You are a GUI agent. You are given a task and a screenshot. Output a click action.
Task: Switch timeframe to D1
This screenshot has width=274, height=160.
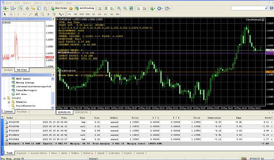coord(106,14)
